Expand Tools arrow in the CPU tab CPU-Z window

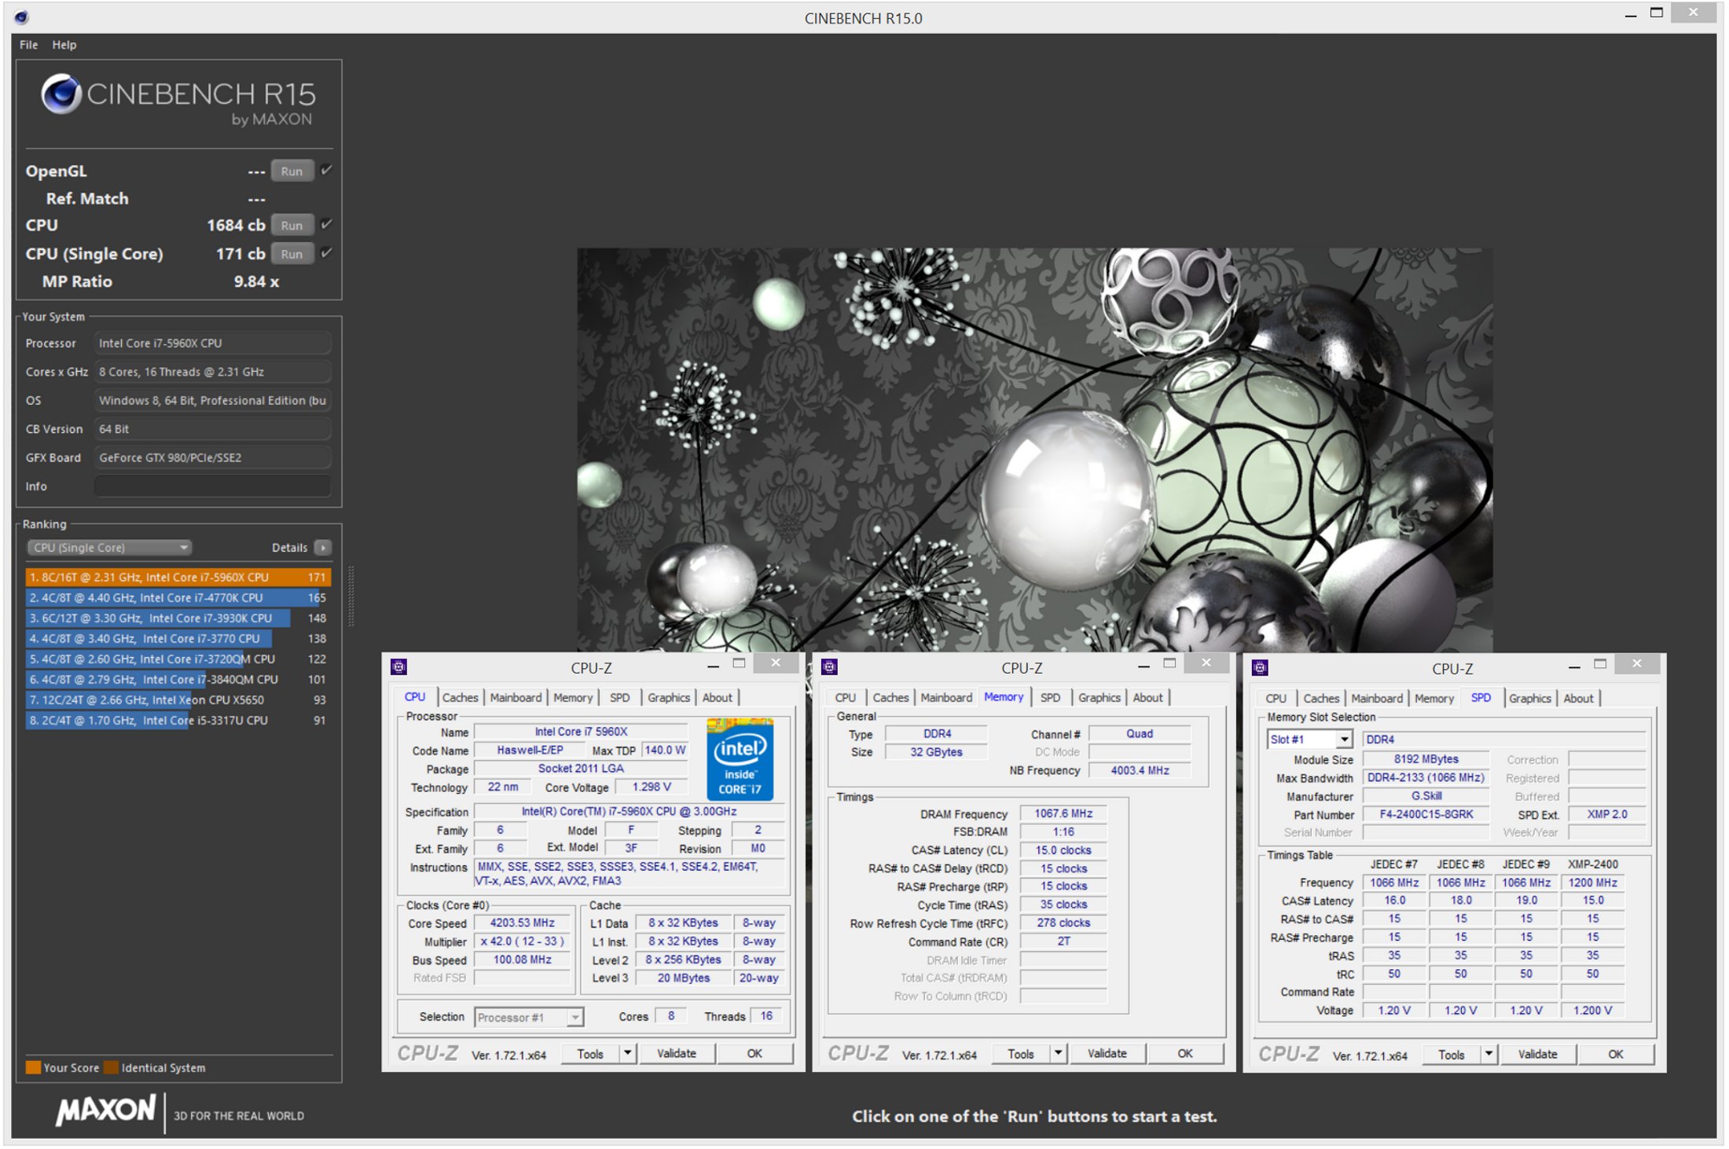(627, 1054)
